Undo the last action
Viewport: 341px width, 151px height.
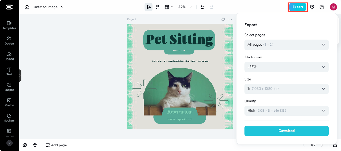click(202, 7)
